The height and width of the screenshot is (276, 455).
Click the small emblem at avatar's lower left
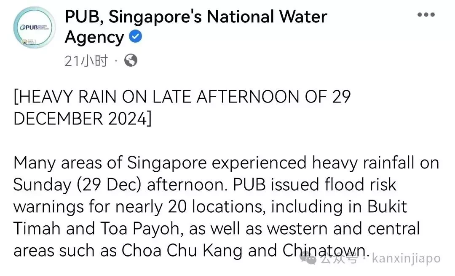pos(24,42)
